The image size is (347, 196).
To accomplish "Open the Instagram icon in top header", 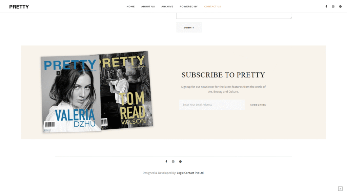I will click(333, 6).
